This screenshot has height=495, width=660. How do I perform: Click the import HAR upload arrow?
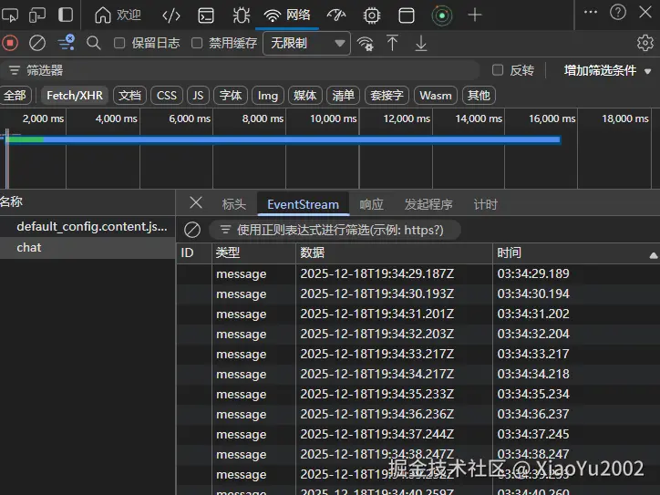(x=393, y=43)
